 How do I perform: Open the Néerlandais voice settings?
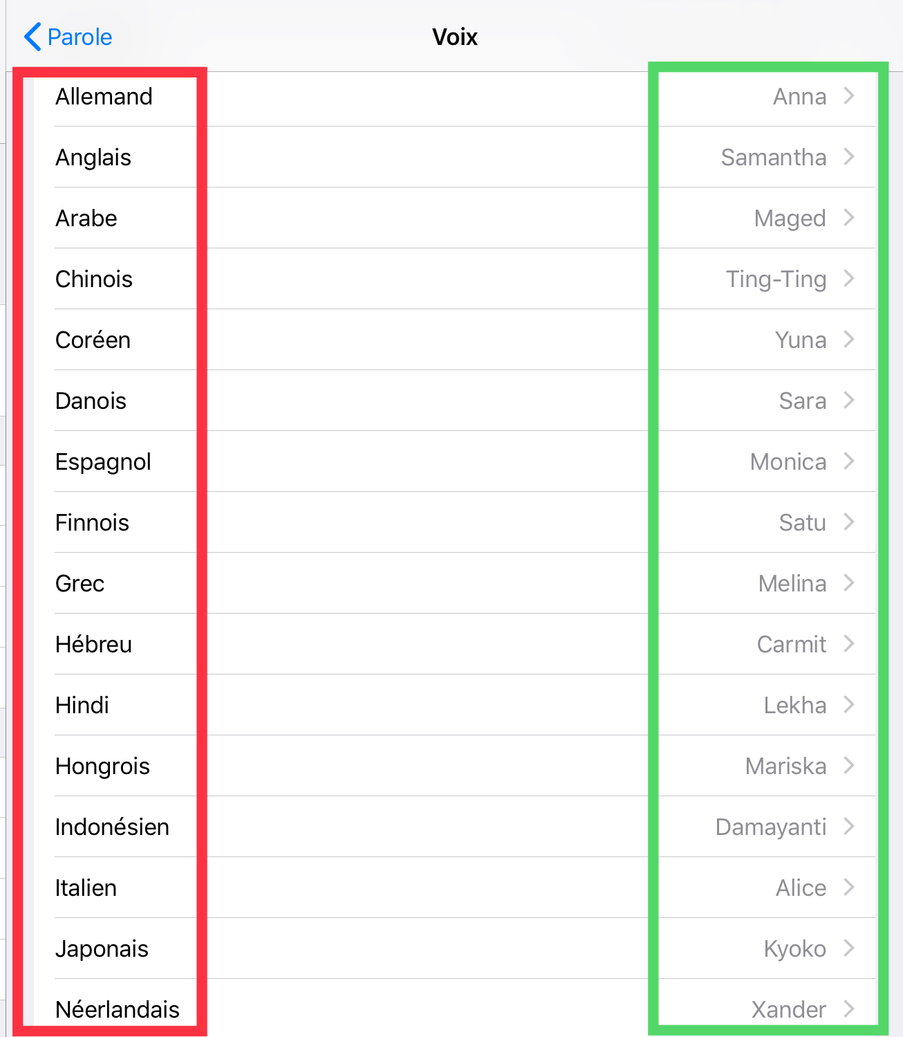(118, 1010)
